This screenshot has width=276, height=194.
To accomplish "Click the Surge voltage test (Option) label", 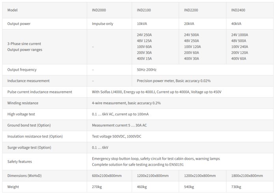I will tap(29, 147).
